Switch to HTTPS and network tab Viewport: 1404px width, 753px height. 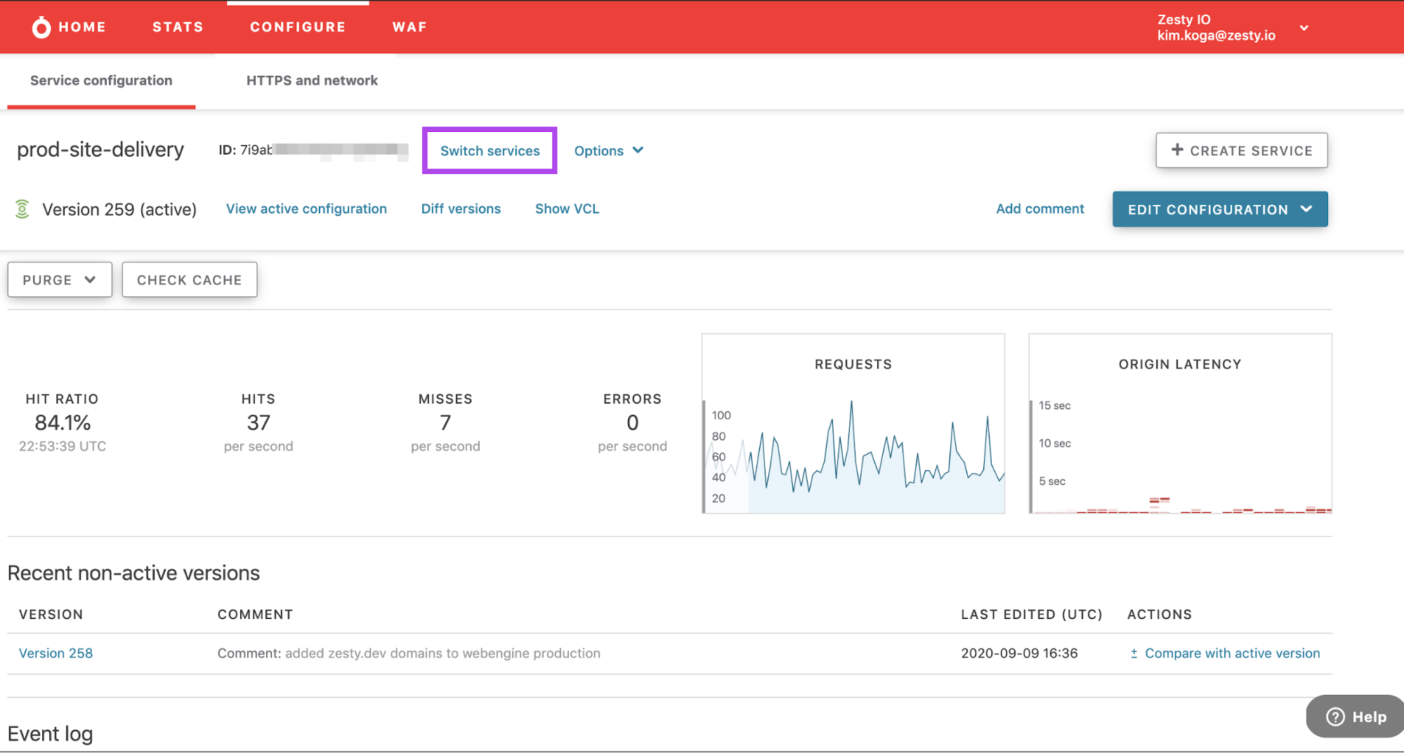tap(312, 81)
